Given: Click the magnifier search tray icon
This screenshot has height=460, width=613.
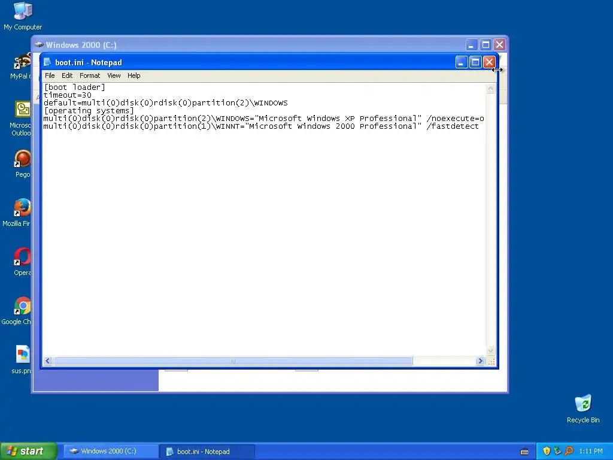Looking at the screenshot, I should tap(569, 451).
